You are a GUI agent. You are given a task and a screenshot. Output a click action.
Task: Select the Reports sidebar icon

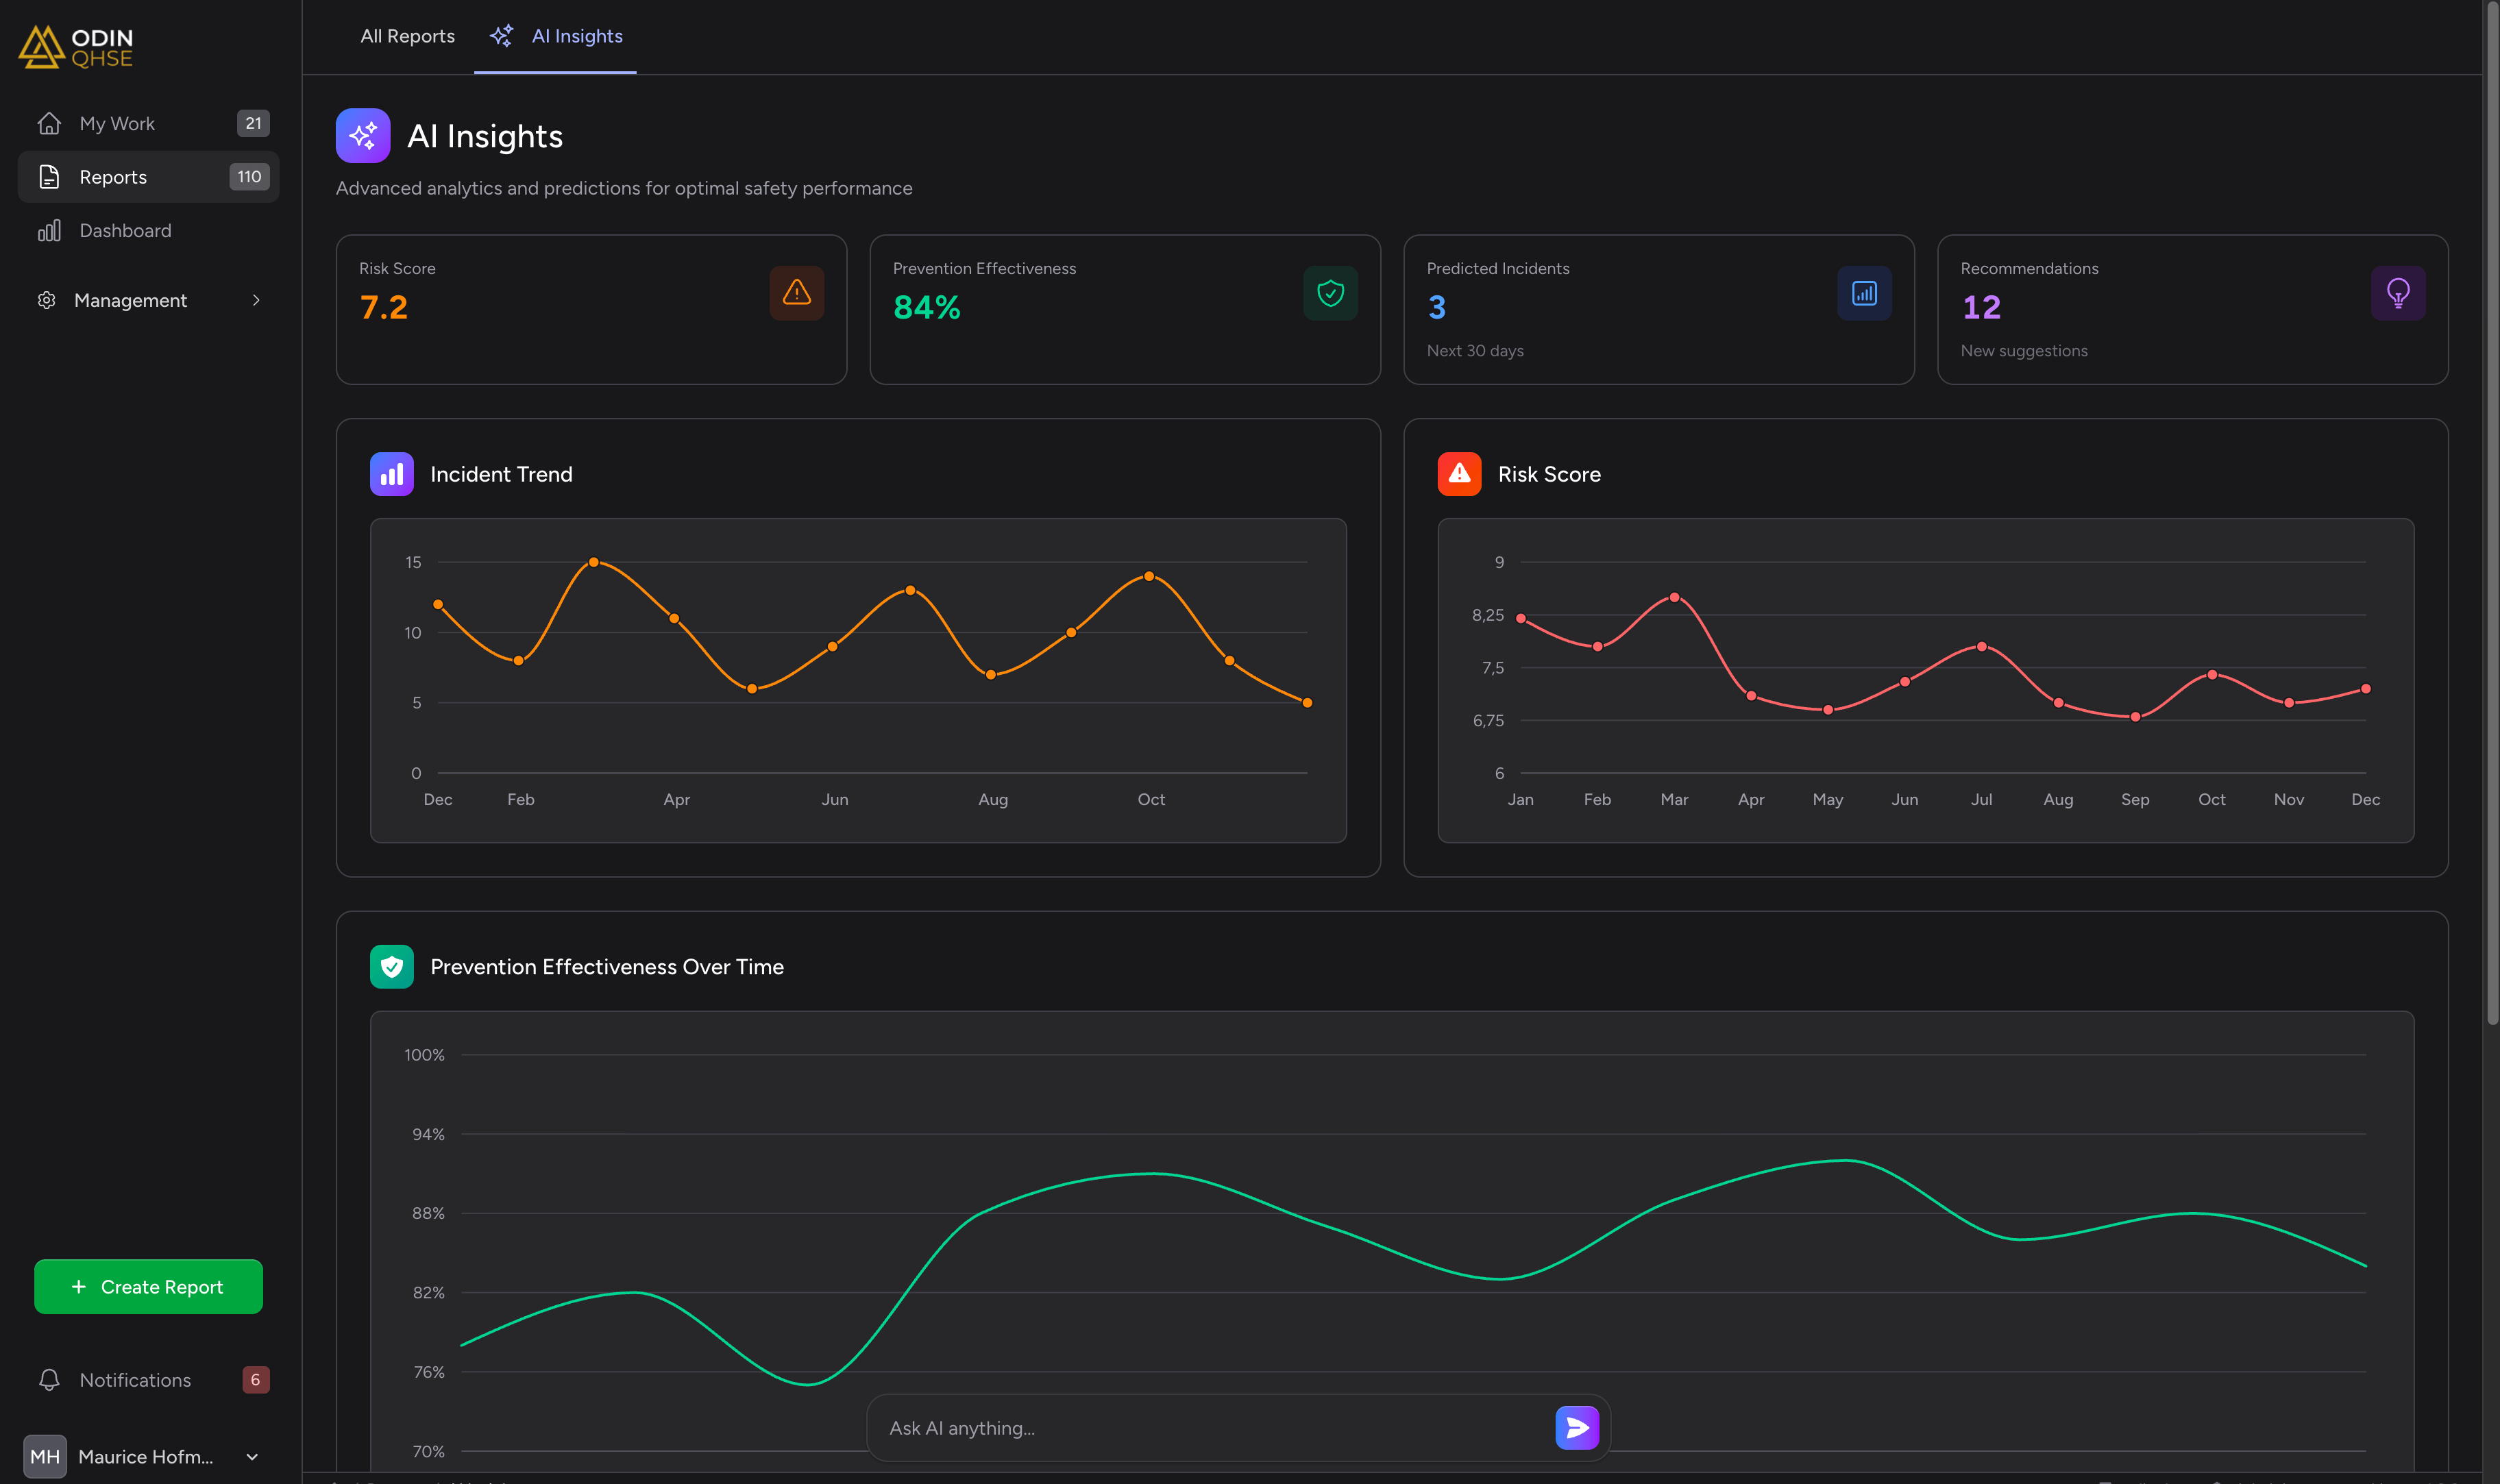[x=50, y=177]
